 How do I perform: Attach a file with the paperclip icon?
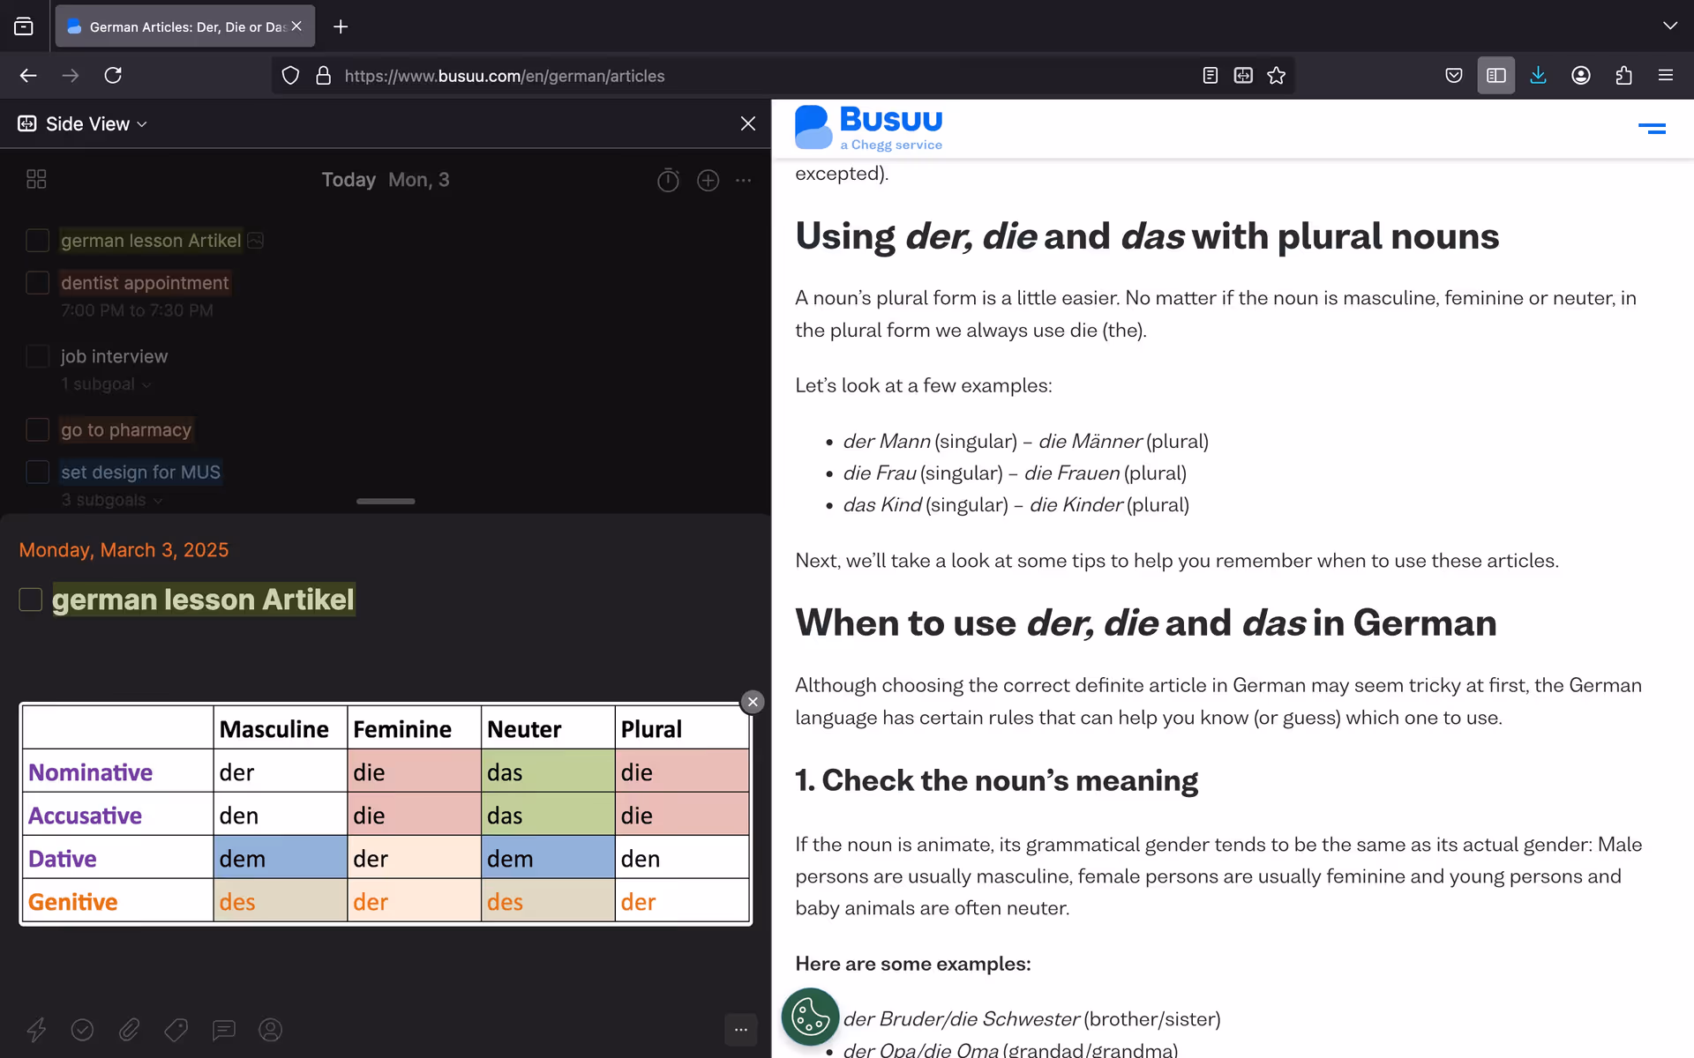(129, 1030)
